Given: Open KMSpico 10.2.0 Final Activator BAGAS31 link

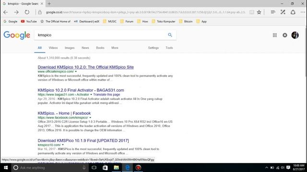Looking at the screenshot, I should 81,90.
